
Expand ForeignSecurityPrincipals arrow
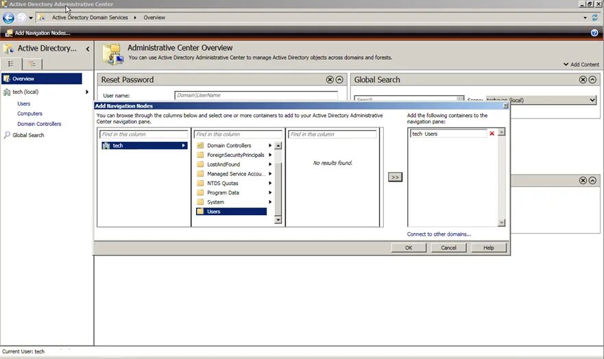[270, 155]
